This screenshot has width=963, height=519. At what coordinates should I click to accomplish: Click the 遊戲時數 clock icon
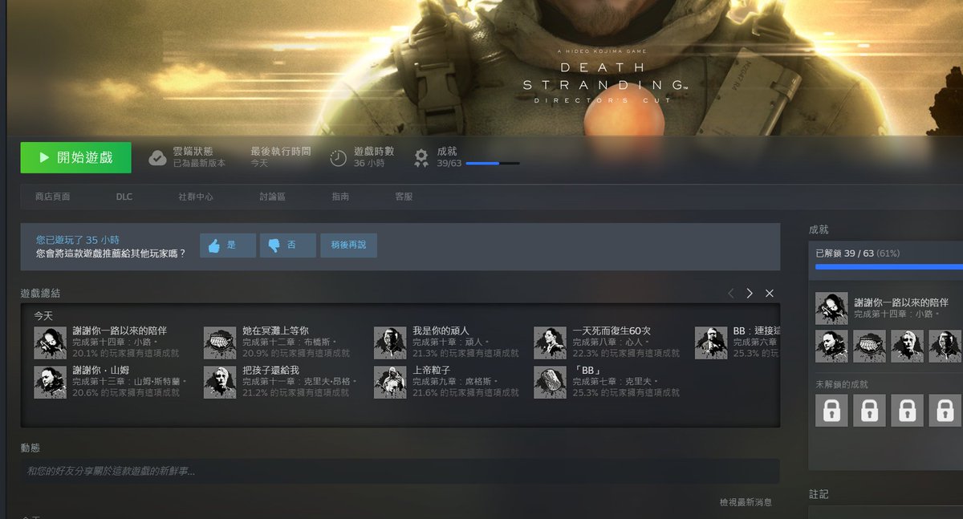click(339, 158)
